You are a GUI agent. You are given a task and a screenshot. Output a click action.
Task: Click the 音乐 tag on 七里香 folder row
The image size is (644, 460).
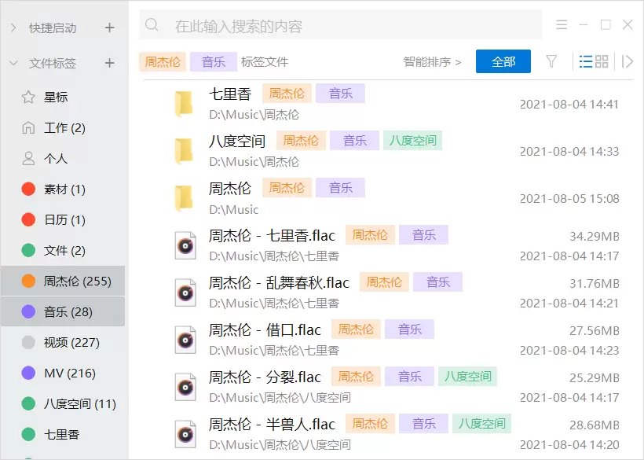pos(341,94)
